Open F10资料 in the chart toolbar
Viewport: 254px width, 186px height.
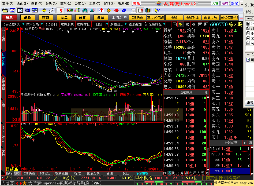point(51,24)
